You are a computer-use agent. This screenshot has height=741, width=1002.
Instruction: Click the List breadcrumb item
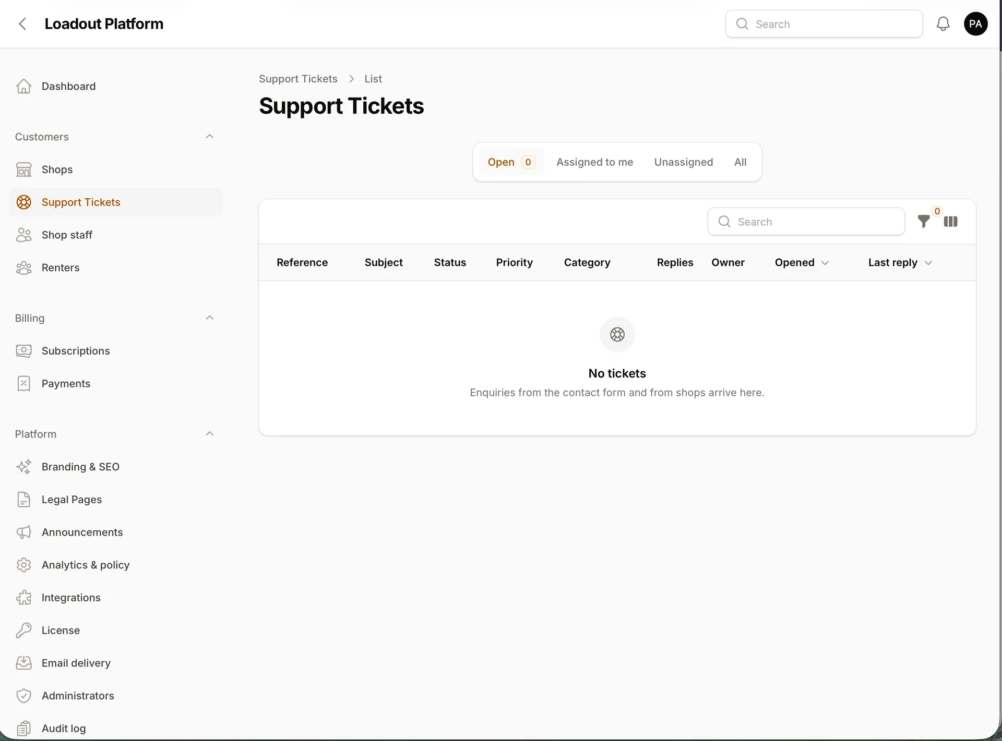[373, 79]
